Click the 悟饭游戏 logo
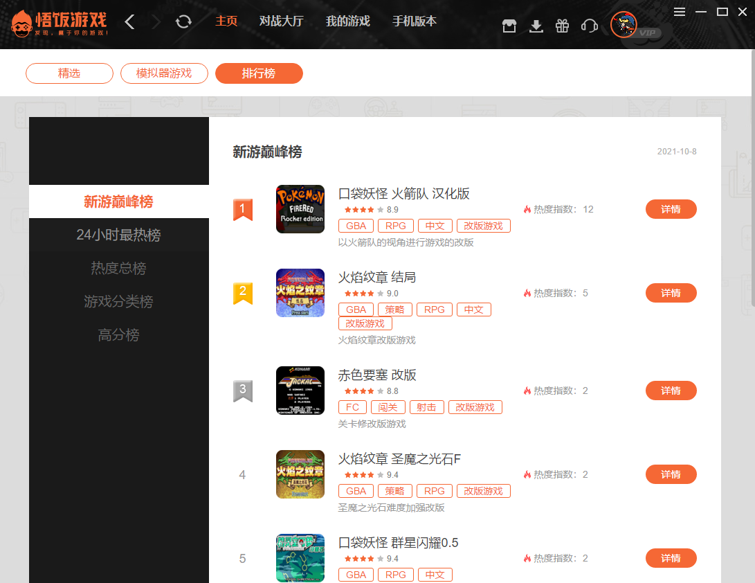 [x=60, y=23]
